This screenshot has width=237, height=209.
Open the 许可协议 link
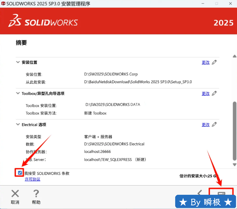click(32, 179)
